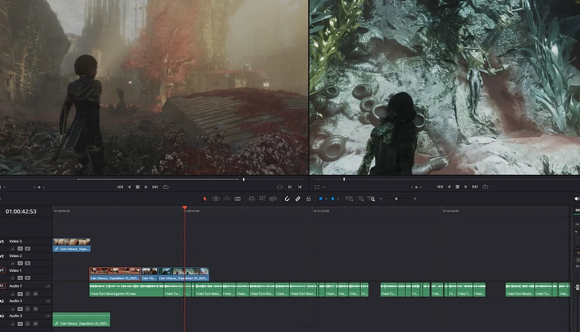
Task: Click the Audio 2 track name
Action: click(16, 301)
